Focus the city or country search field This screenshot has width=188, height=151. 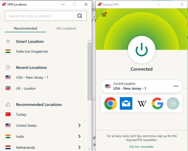pos(46,16)
